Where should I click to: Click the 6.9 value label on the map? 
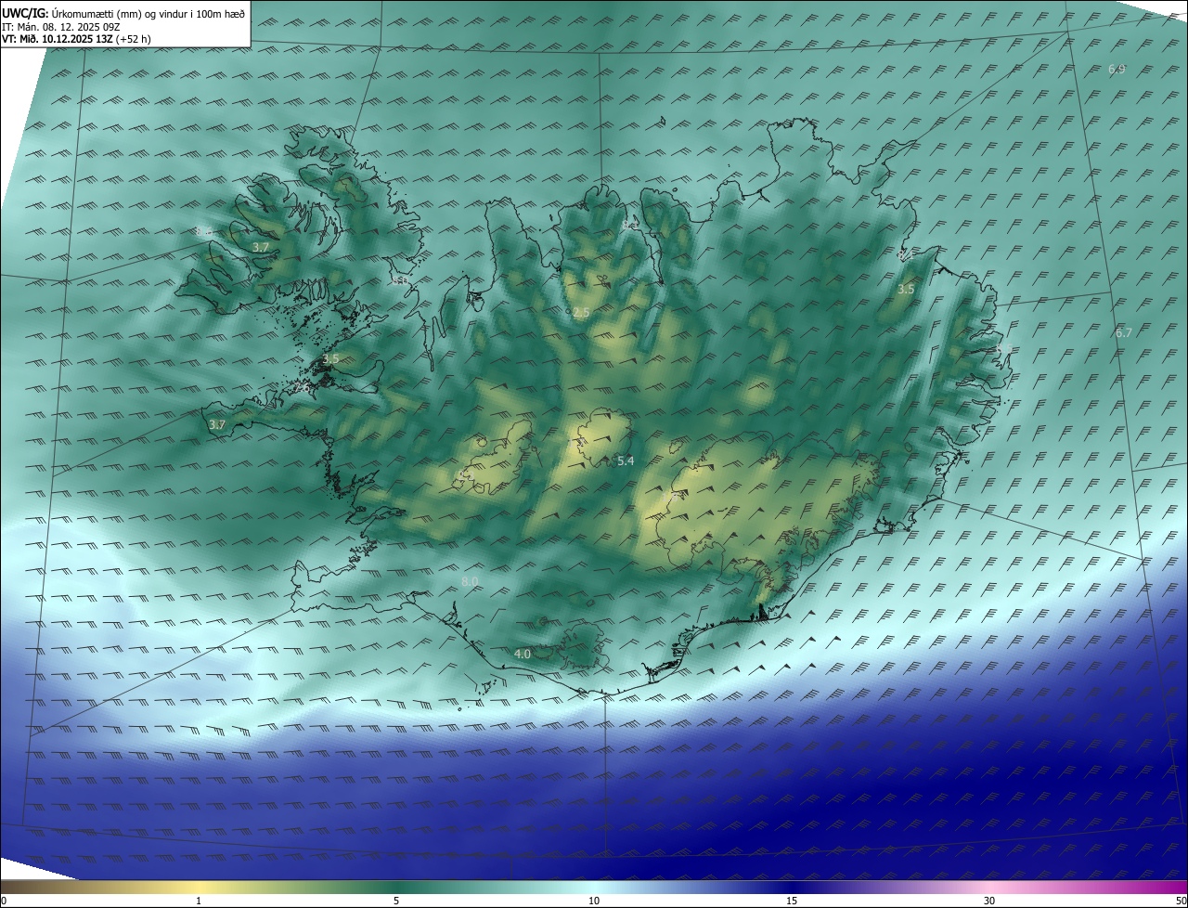[1117, 70]
